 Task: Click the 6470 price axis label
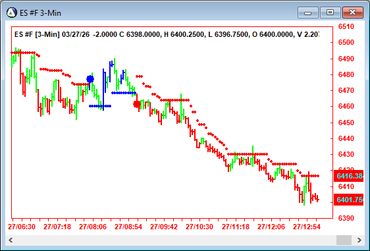pos(346,90)
